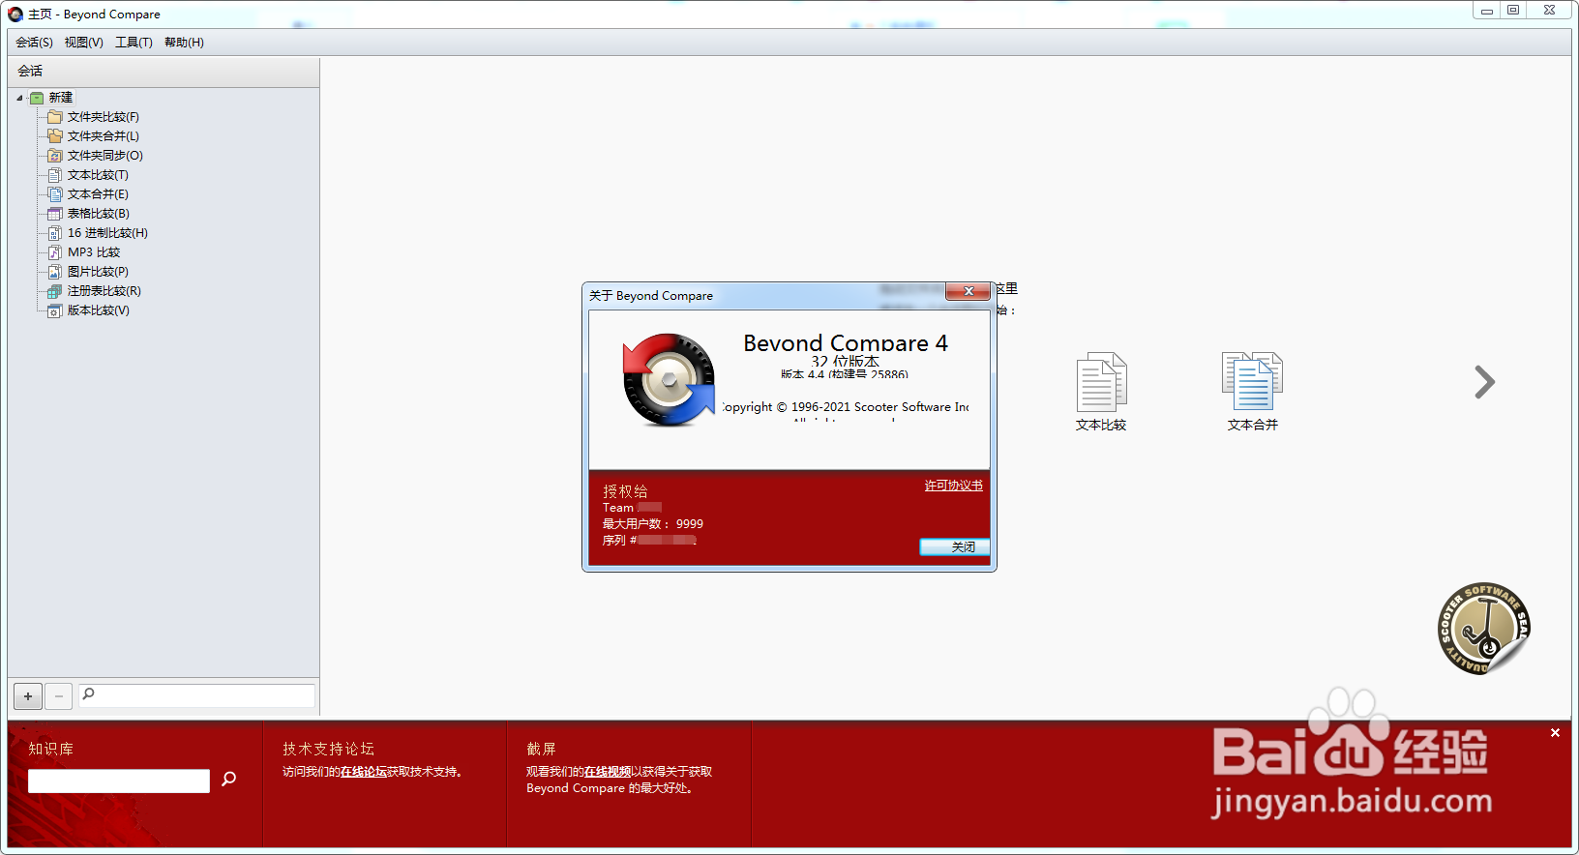Click 关闭 button in About dialog

pyautogui.click(x=954, y=547)
